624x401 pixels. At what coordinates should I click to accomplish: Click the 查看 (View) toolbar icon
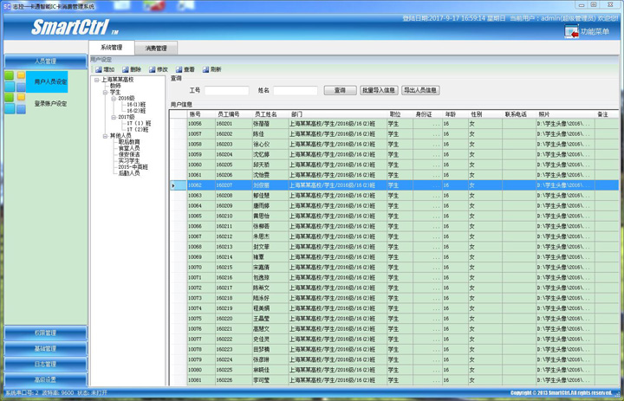tap(179, 69)
